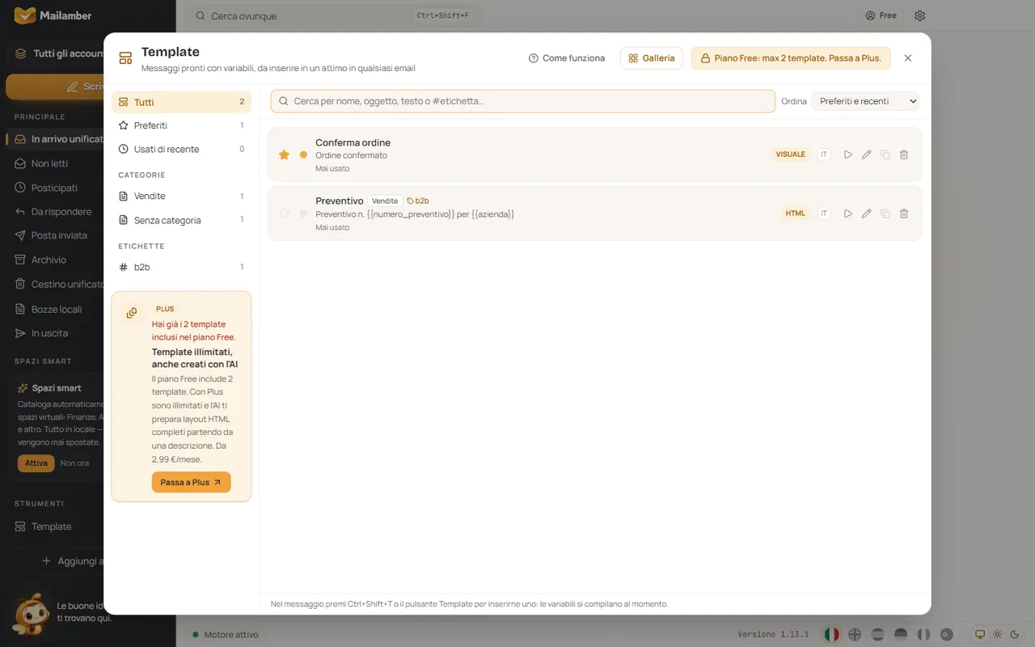The image size is (1035, 647).
Task: Delete the Conferma ordine template
Action: [x=904, y=154]
